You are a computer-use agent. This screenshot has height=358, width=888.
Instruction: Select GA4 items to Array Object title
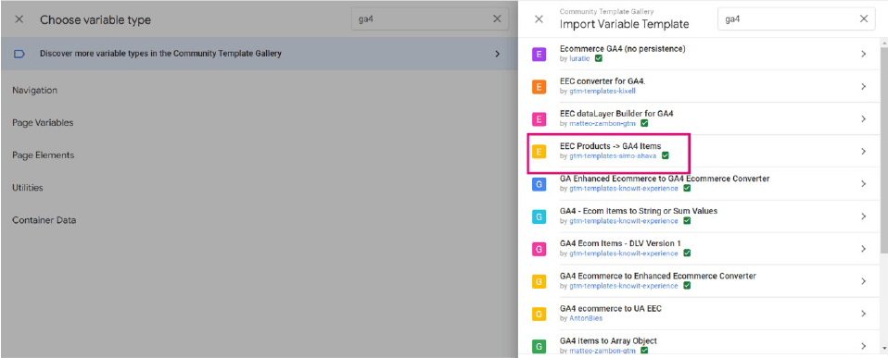608,340
